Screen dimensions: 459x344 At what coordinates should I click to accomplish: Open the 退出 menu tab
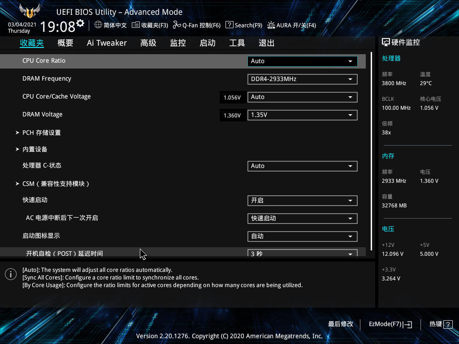267,43
